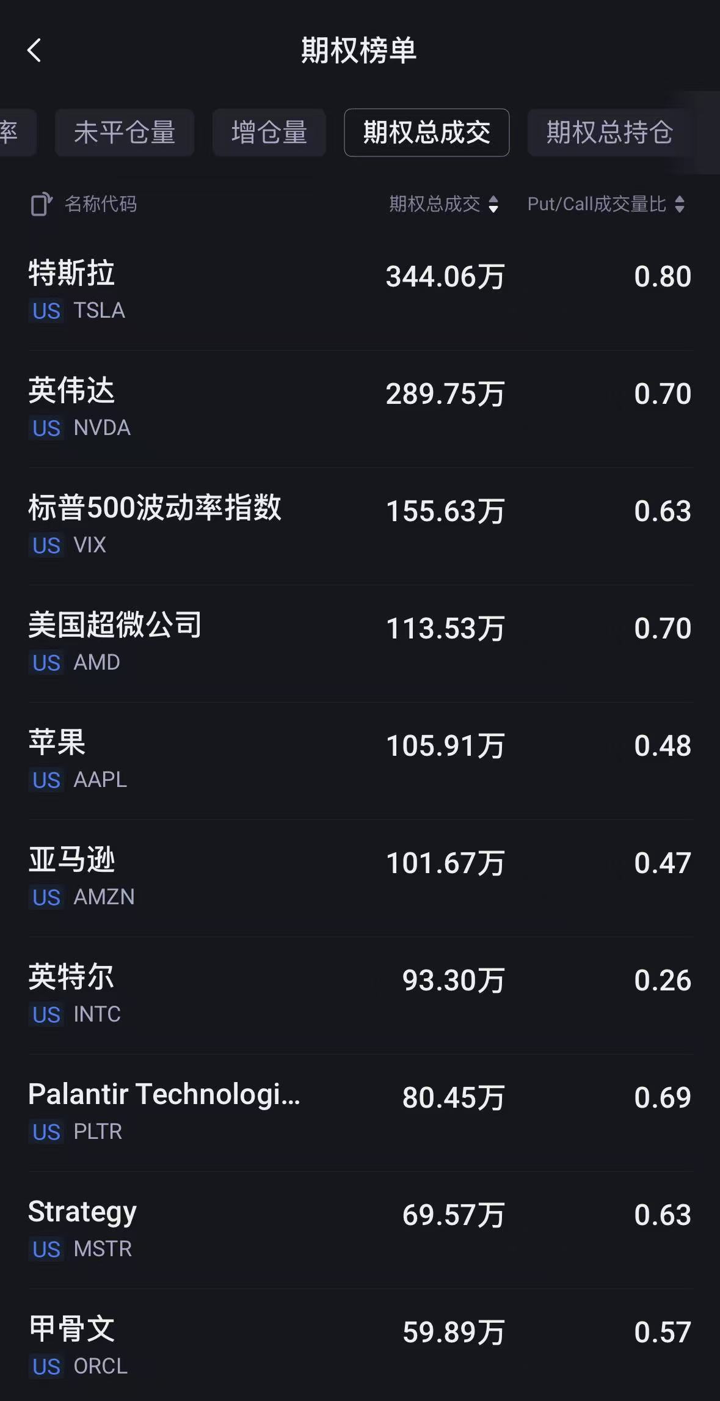Sort by Put/Call成交量比 column arrows
Viewport: 720px width, 1401px height.
(679, 204)
